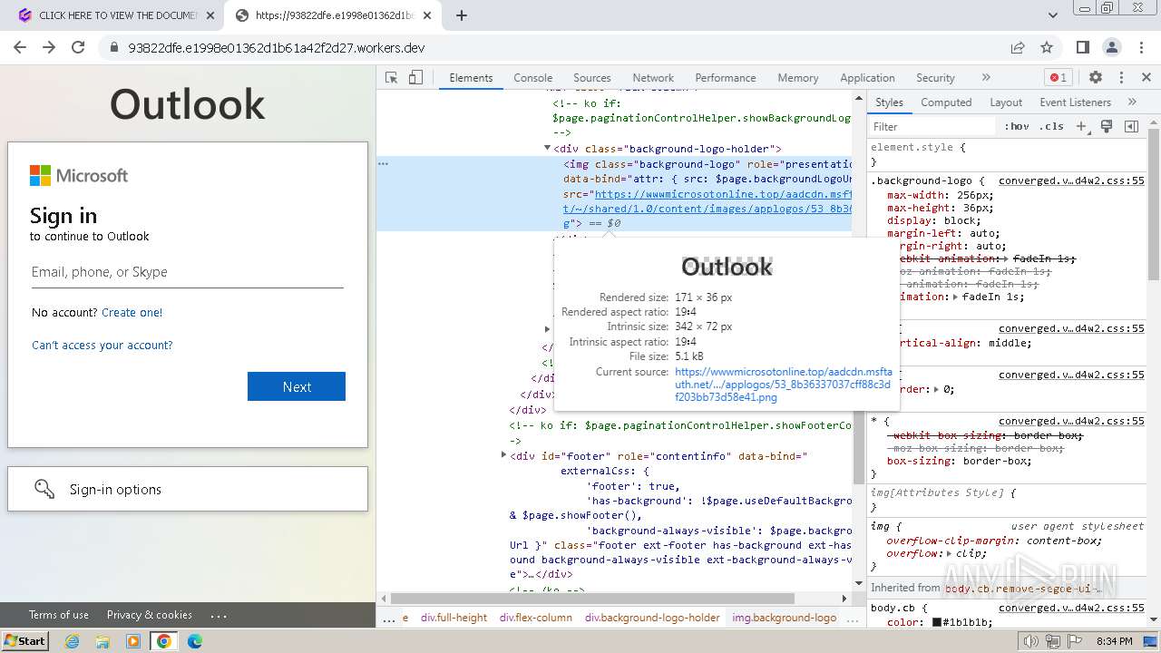The image size is (1161, 653).
Task: Select the Computed styles tab
Action: 946,102
